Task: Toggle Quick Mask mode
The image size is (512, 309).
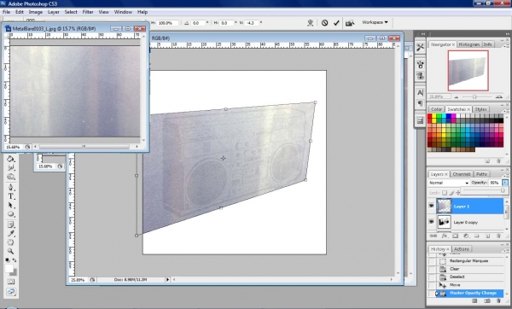Action: (11, 281)
